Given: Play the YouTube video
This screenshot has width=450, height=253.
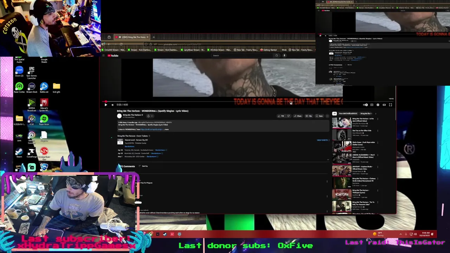Looking at the screenshot, I should pos(106,105).
